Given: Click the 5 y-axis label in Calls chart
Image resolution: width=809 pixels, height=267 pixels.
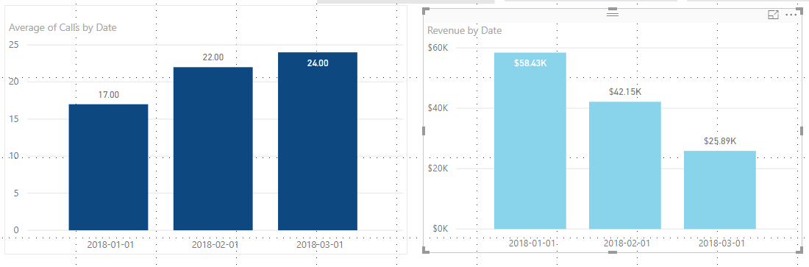Looking at the screenshot, I should tap(16, 193).
